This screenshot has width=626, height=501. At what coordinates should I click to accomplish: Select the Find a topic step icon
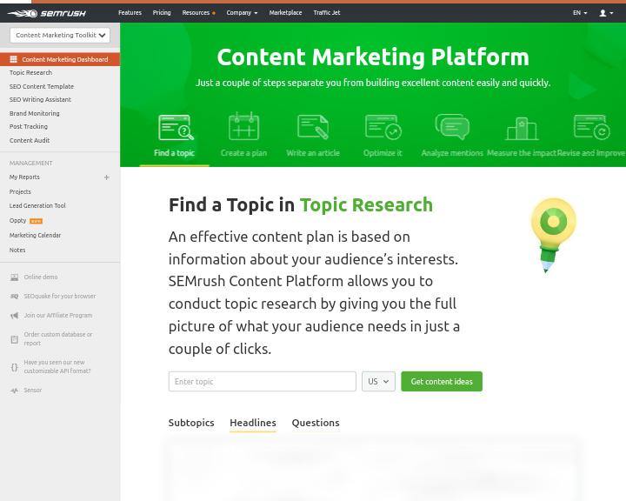pyautogui.click(x=176, y=128)
